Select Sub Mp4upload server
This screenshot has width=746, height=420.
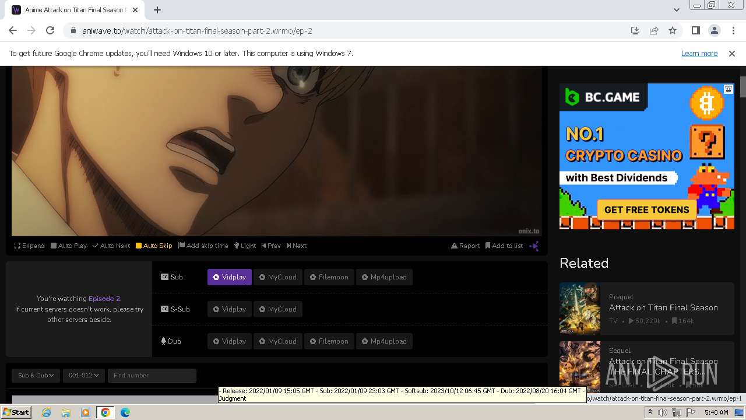[384, 277]
